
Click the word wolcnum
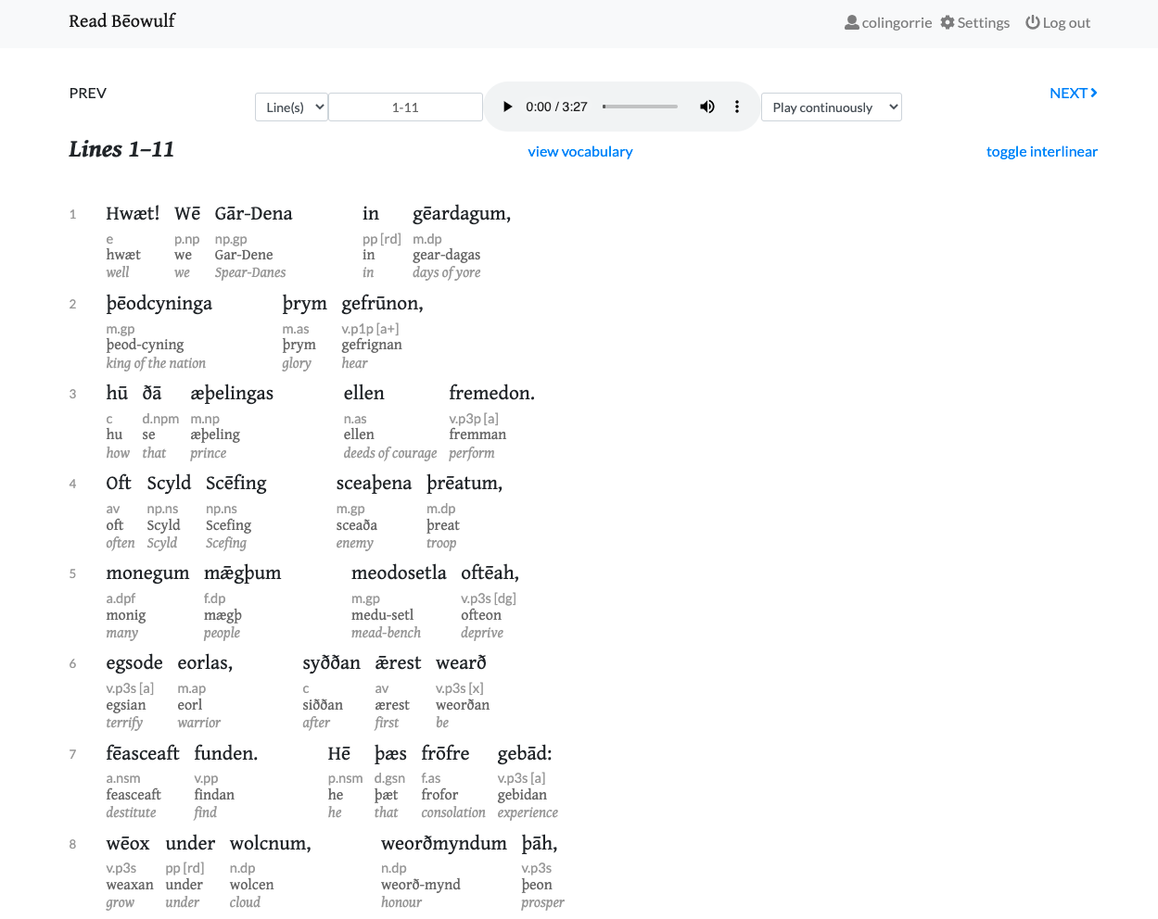271,843
